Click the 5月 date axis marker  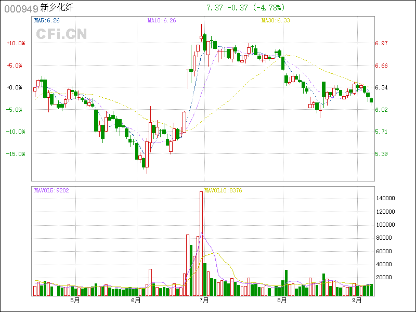click(x=75, y=300)
